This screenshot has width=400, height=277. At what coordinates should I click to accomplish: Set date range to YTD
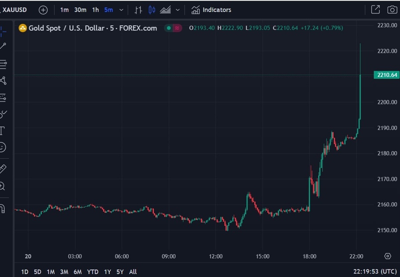click(x=92, y=272)
